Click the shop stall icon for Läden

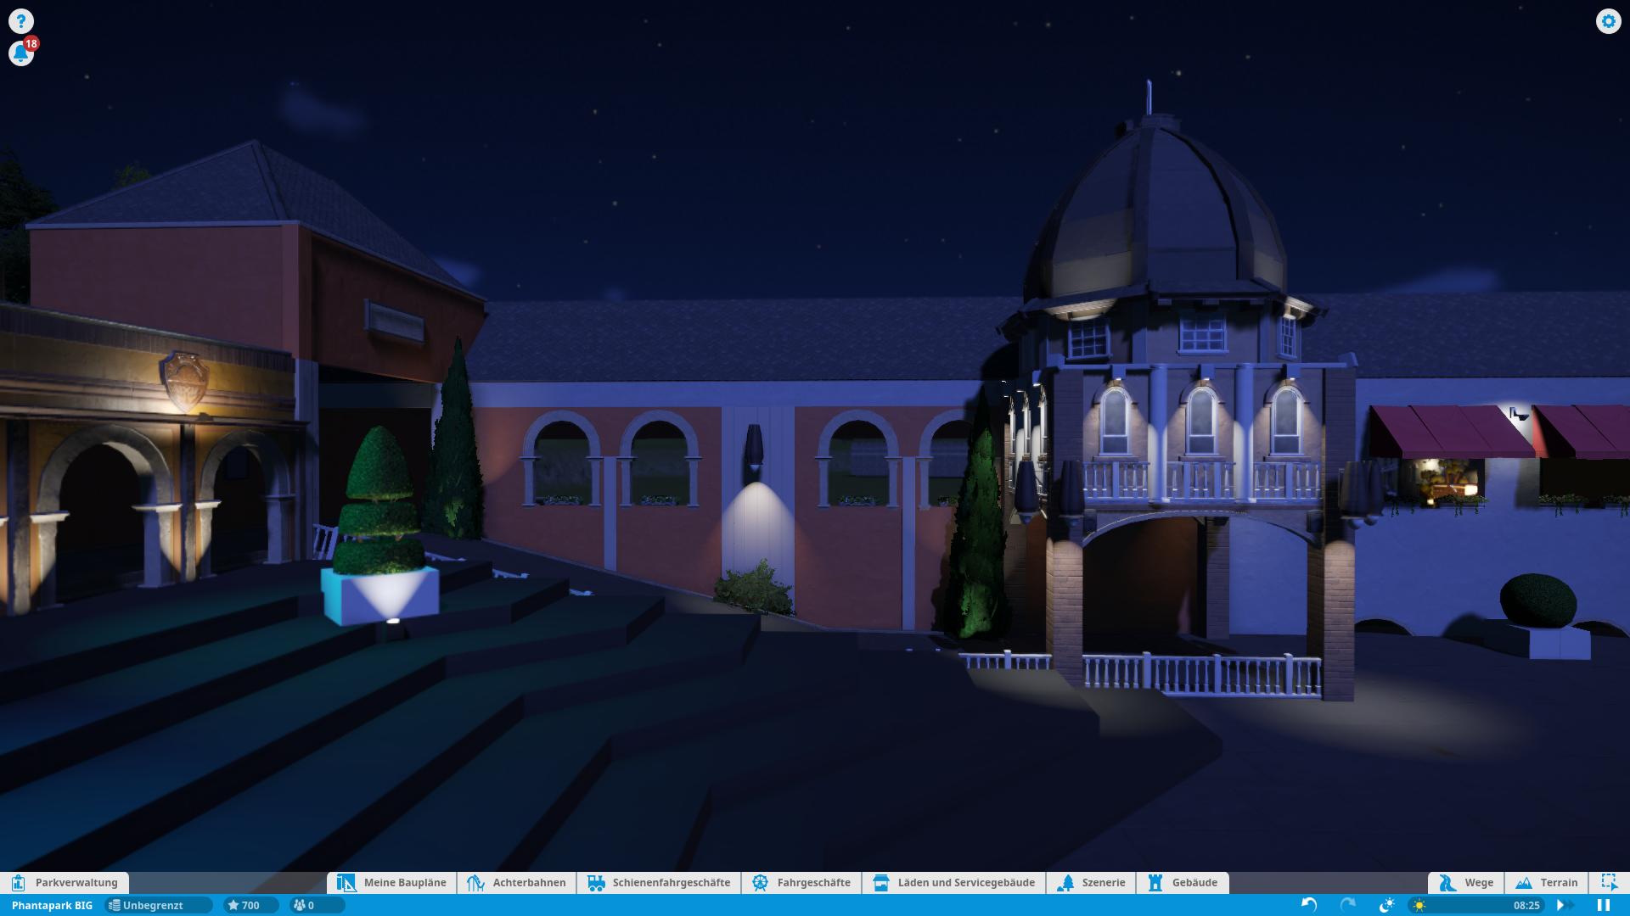coord(881,882)
